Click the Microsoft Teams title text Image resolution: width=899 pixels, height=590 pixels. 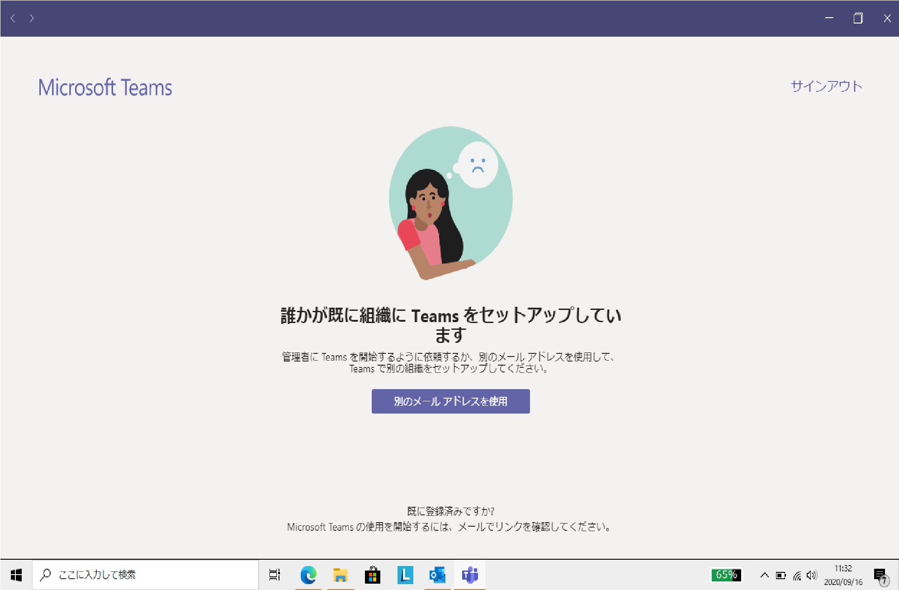105,87
